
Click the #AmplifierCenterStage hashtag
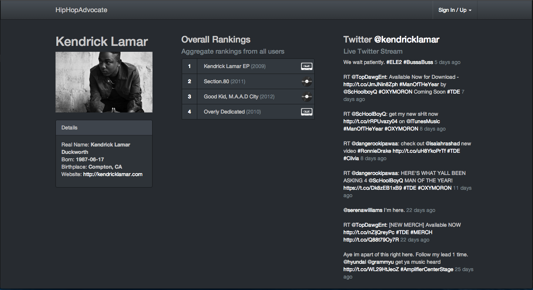coord(427,269)
